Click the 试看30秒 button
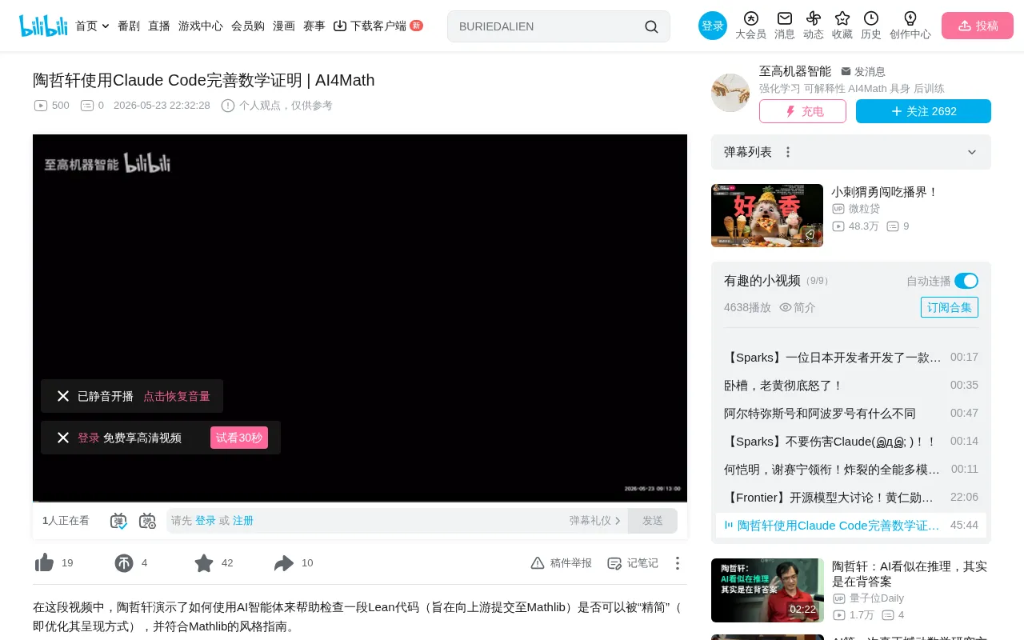Viewport: 1024px width, 640px height. coord(239,438)
